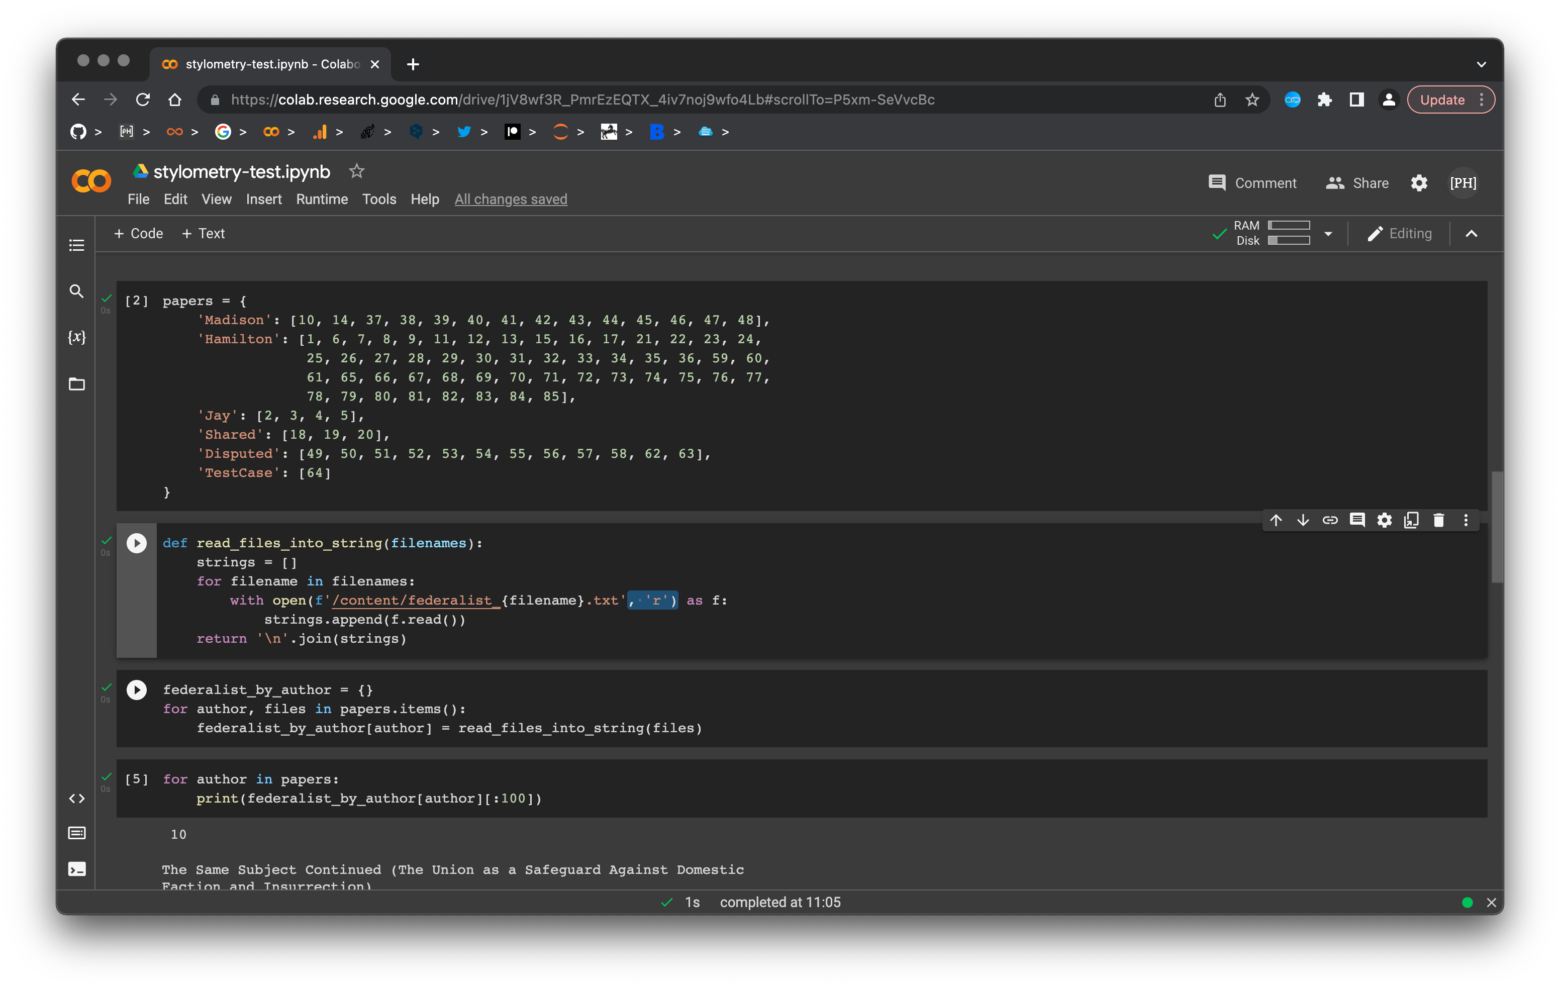1560x989 pixels.
Task: Star the stylometry-test notebook
Action: [357, 171]
